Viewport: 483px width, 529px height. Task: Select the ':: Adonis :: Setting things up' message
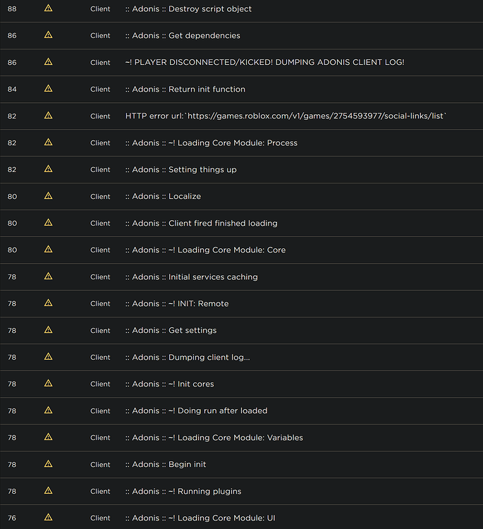(x=181, y=169)
